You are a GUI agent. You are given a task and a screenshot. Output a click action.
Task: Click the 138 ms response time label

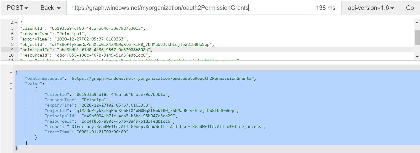click(x=325, y=8)
